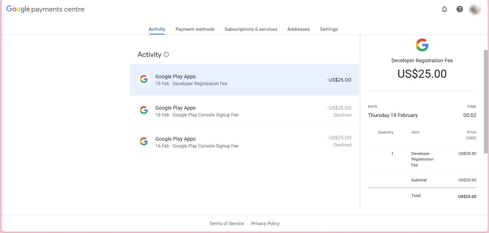Click Google icon on 16 Feb transaction
Viewport: 489px width, 233px height.
click(144, 141)
